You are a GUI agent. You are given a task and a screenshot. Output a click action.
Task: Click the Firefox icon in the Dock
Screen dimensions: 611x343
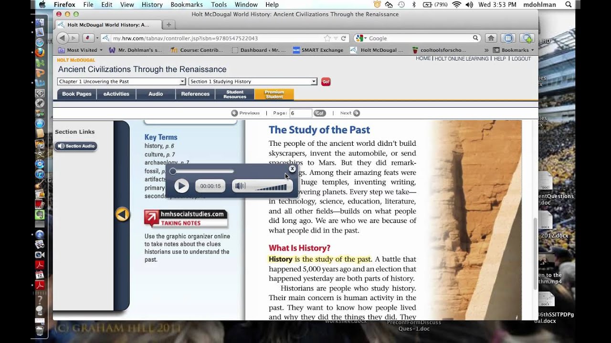tap(40, 52)
